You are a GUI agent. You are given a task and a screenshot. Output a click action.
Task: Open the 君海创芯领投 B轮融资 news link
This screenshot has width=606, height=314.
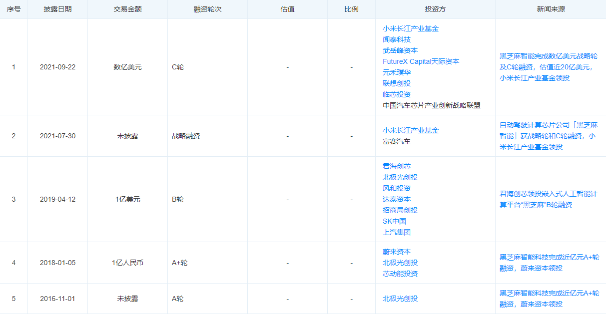pos(548,199)
